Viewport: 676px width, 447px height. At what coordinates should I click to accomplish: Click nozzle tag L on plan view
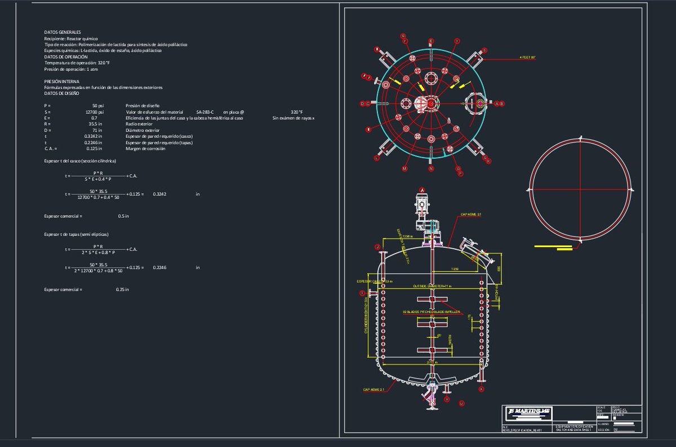(x=377, y=158)
